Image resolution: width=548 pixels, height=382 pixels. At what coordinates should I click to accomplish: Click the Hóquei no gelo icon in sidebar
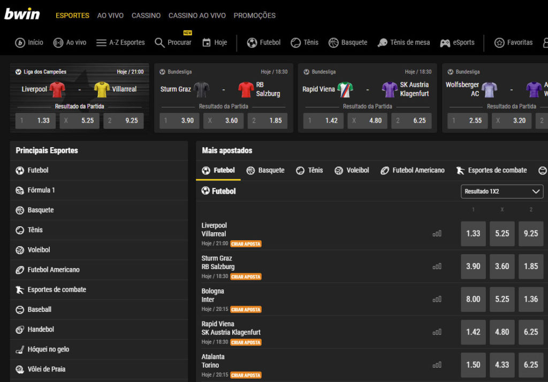pyautogui.click(x=20, y=349)
